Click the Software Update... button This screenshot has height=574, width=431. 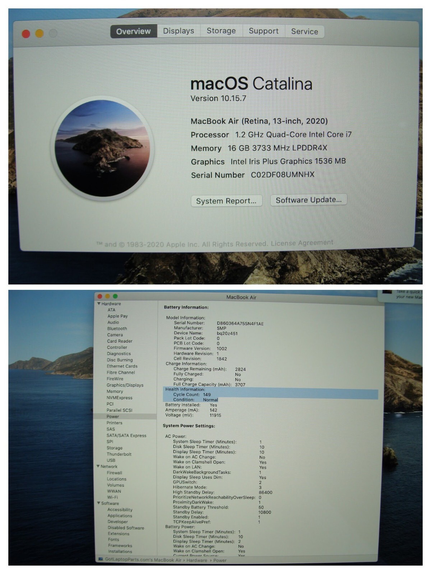[309, 200]
